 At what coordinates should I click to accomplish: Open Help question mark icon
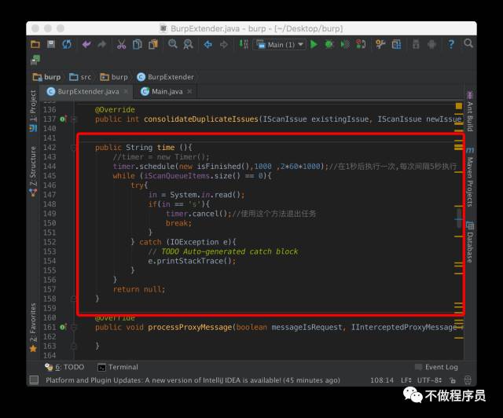tap(451, 44)
